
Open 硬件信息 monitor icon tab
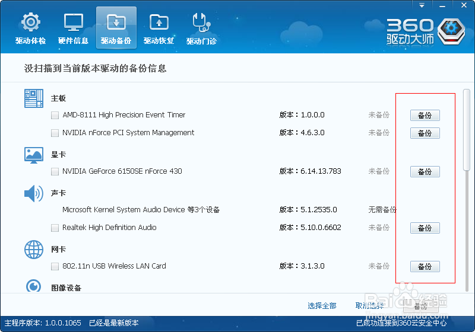73,28
